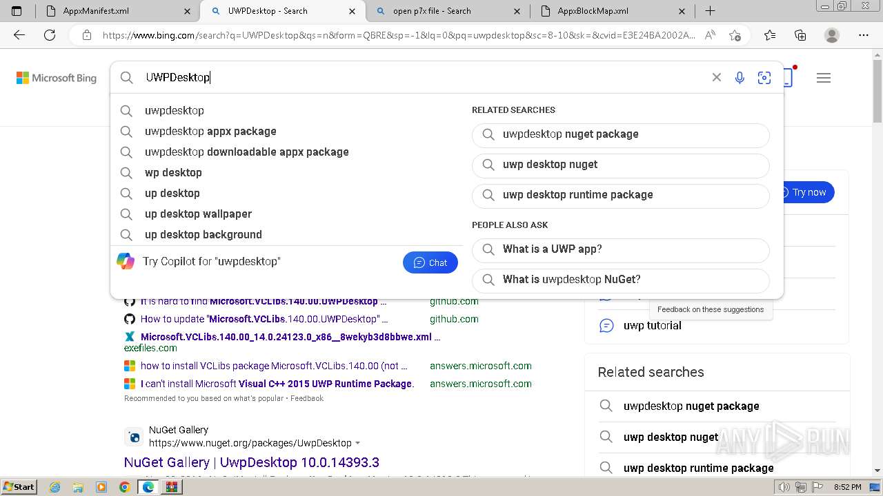Open Edge from the taskbar
Viewport: 883px width, 496px height.
click(148, 487)
